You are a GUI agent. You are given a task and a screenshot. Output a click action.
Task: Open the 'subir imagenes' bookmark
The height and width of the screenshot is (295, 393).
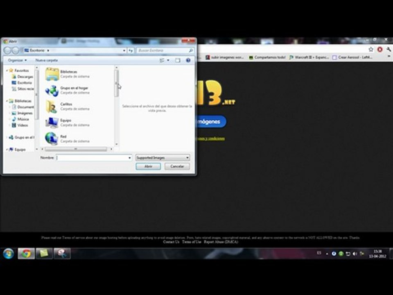(225, 57)
